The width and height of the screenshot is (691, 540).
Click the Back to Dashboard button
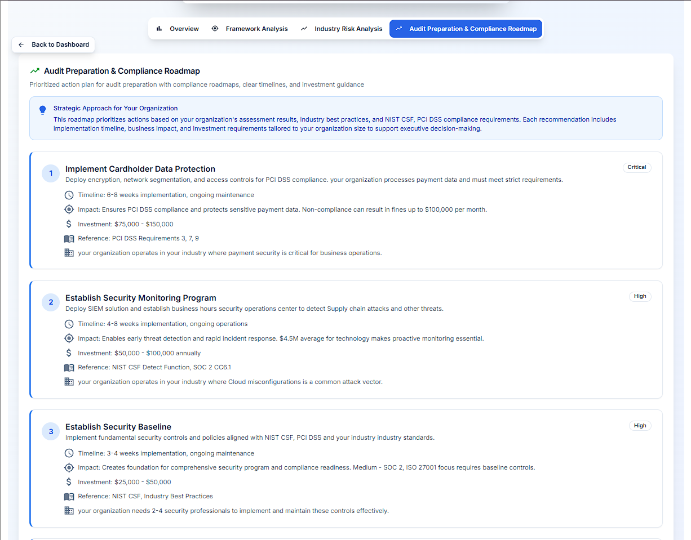click(54, 44)
